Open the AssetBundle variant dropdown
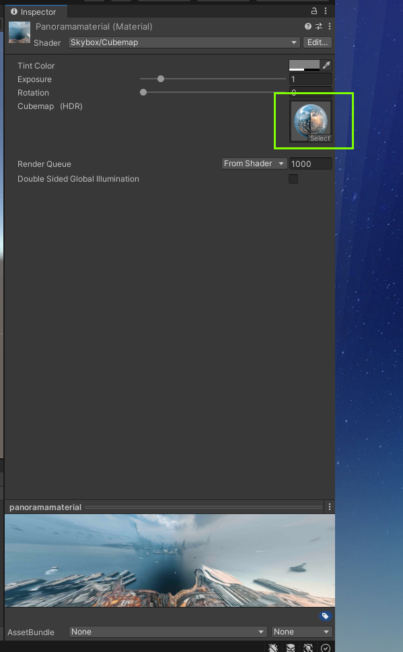Viewport: 403px width, 652px height. tap(301, 632)
